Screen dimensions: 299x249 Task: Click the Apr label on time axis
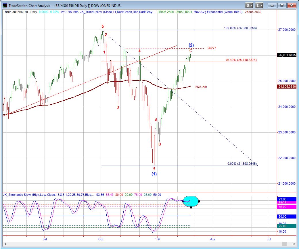pos(213,239)
